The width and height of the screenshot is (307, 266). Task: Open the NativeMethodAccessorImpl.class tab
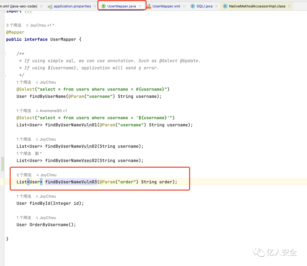click(x=257, y=6)
